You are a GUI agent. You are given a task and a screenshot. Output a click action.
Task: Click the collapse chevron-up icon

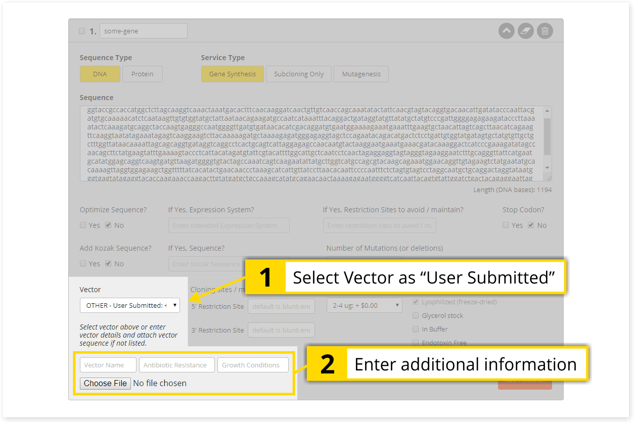pos(507,31)
